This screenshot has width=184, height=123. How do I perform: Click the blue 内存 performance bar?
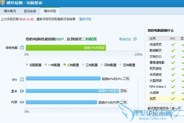[x=62, y=102]
